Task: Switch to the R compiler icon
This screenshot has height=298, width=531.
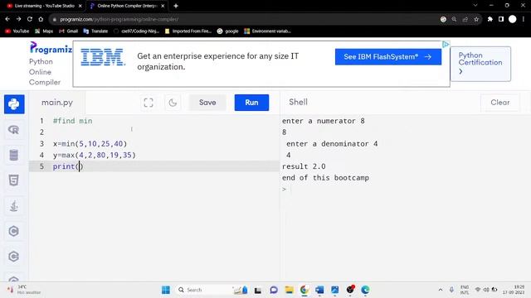Action: tap(14, 130)
